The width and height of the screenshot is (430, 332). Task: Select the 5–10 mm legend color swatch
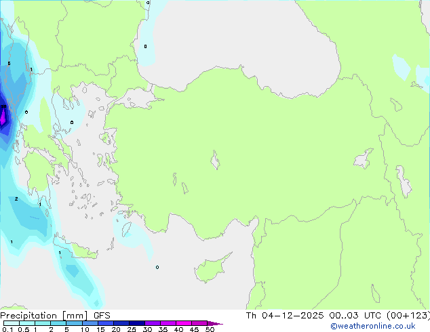coord(74,323)
